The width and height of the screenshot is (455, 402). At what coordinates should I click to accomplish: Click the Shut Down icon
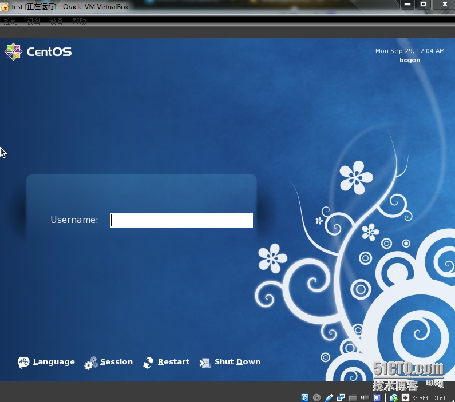(x=205, y=363)
